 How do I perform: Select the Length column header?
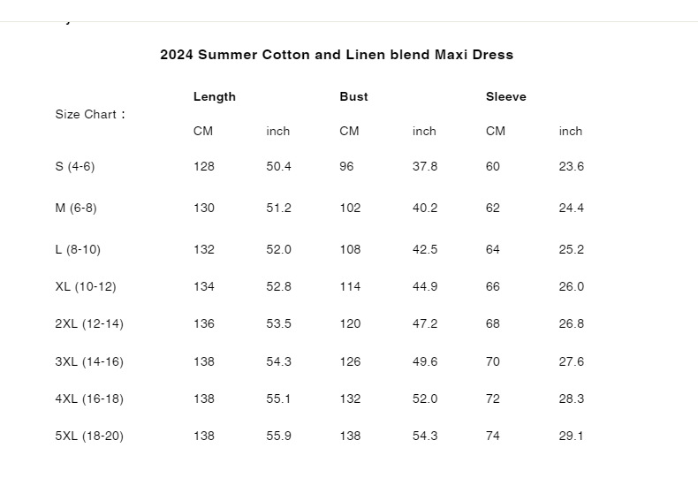pyautogui.click(x=214, y=96)
